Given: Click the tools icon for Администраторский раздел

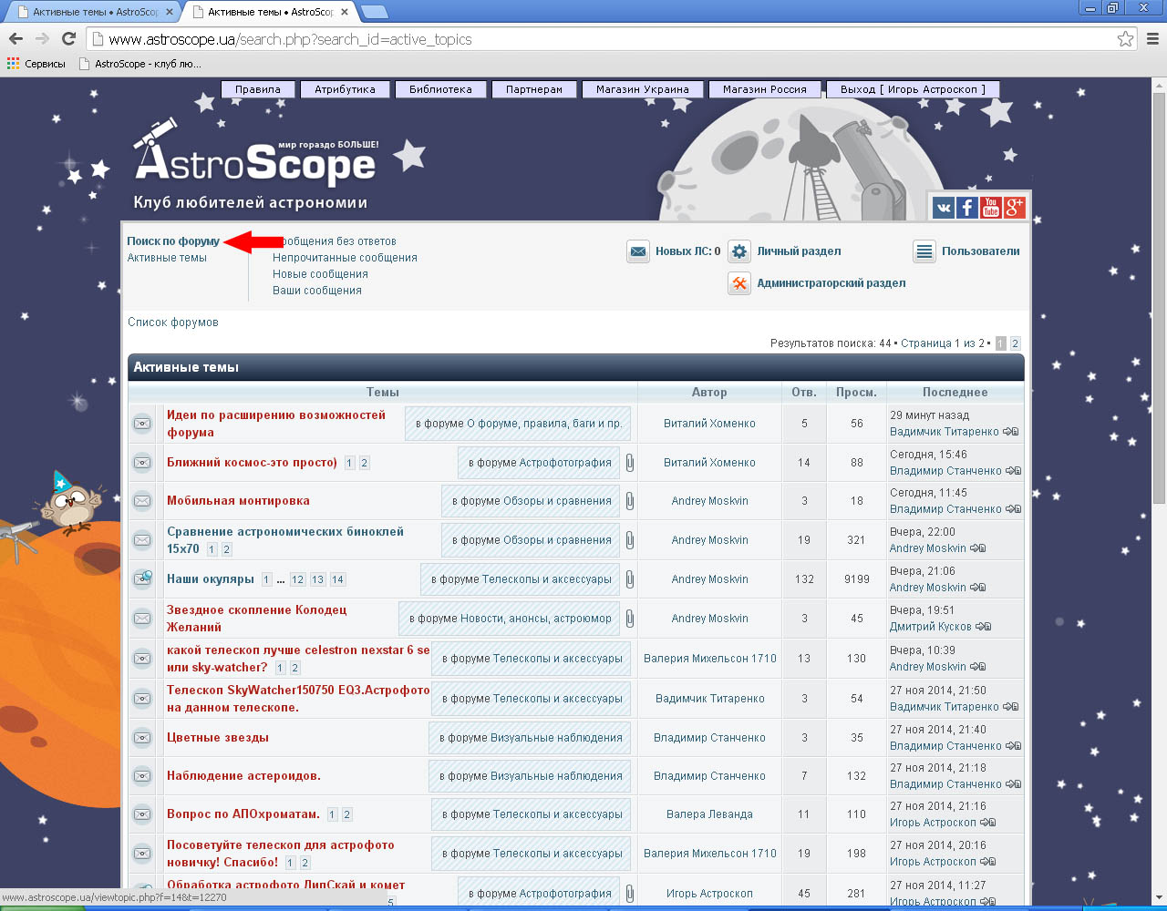Looking at the screenshot, I should [739, 283].
